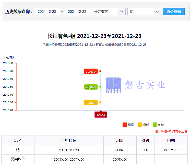Click the green 20,050 value label
This screenshot has height=167, width=190.
point(91,87)
